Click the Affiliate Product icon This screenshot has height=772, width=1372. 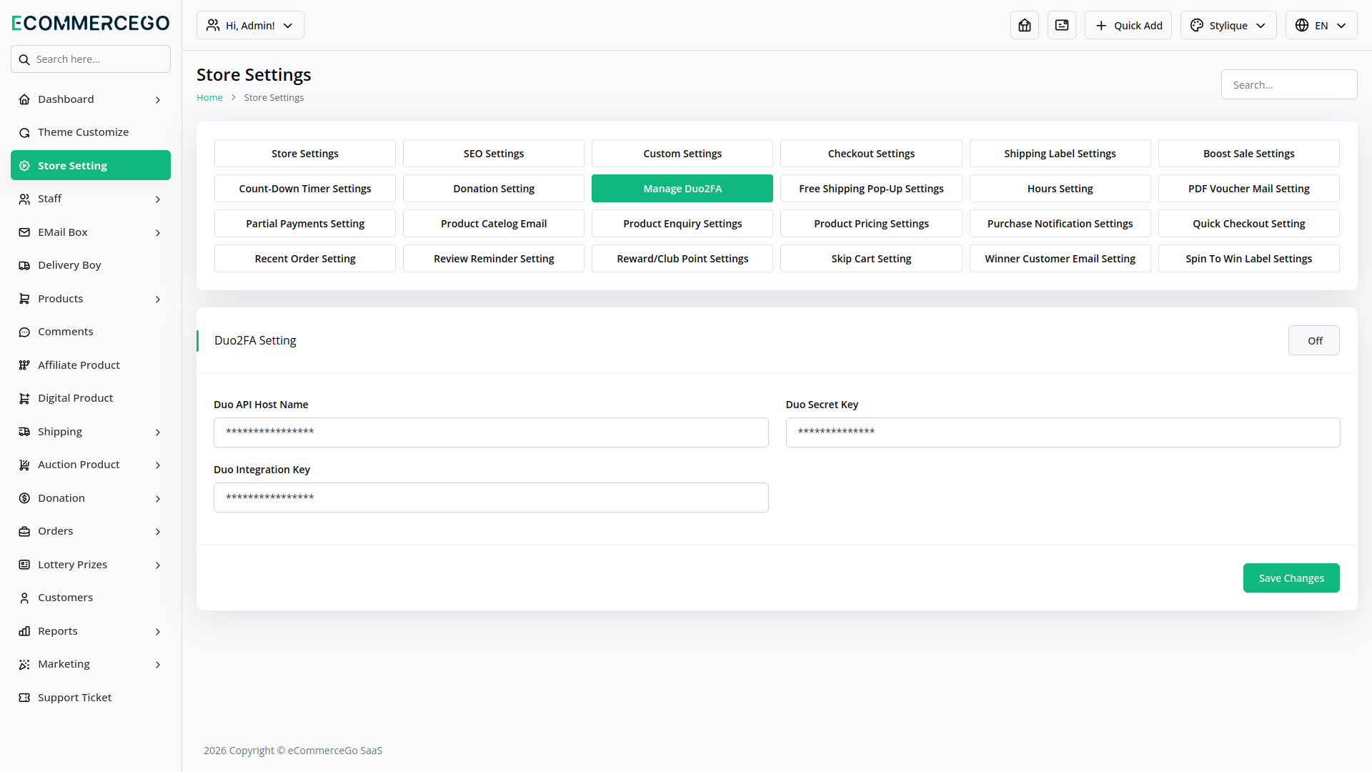tap(24, 365)
